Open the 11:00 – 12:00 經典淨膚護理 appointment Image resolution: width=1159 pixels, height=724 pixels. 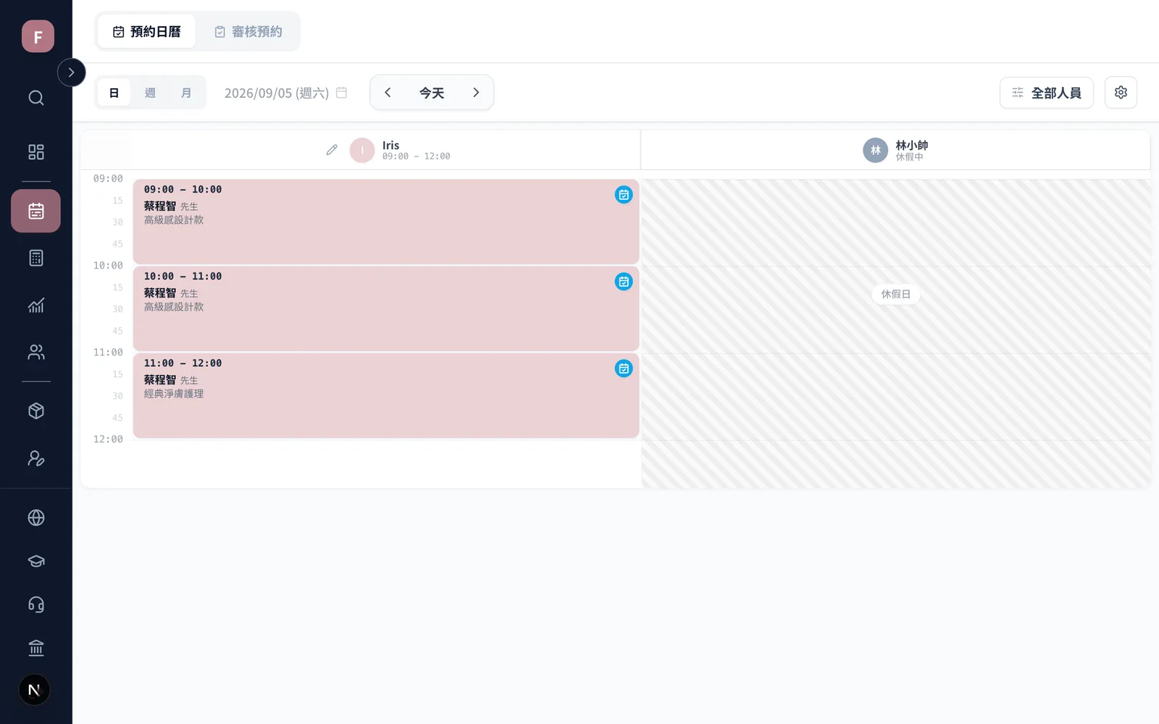[386, 395]
